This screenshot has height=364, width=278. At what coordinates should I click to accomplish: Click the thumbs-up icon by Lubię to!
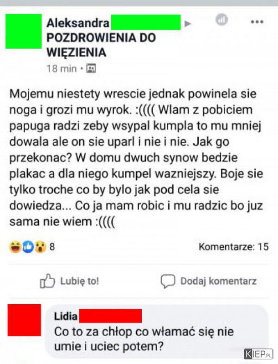coord(47,281)
